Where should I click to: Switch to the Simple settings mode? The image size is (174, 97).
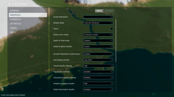coord(99,11)
